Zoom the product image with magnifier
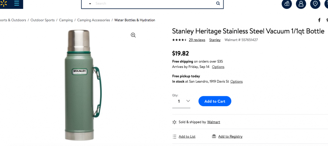This screenshot has height=146, width=328. pyautogui.click(x=133, y=35)
